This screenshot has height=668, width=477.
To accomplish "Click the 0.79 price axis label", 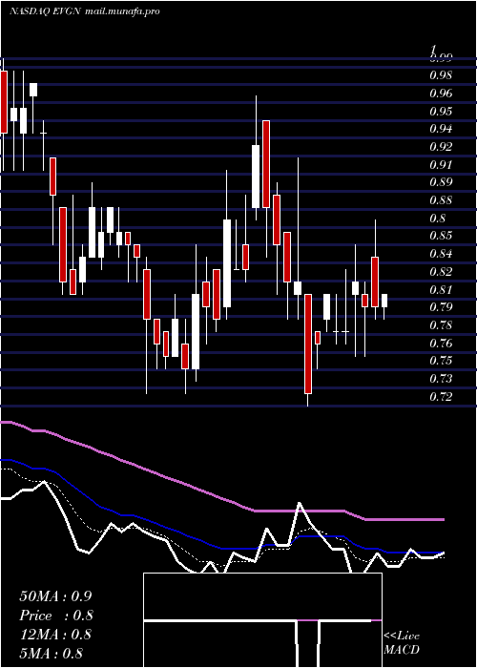I will point(441,307).
